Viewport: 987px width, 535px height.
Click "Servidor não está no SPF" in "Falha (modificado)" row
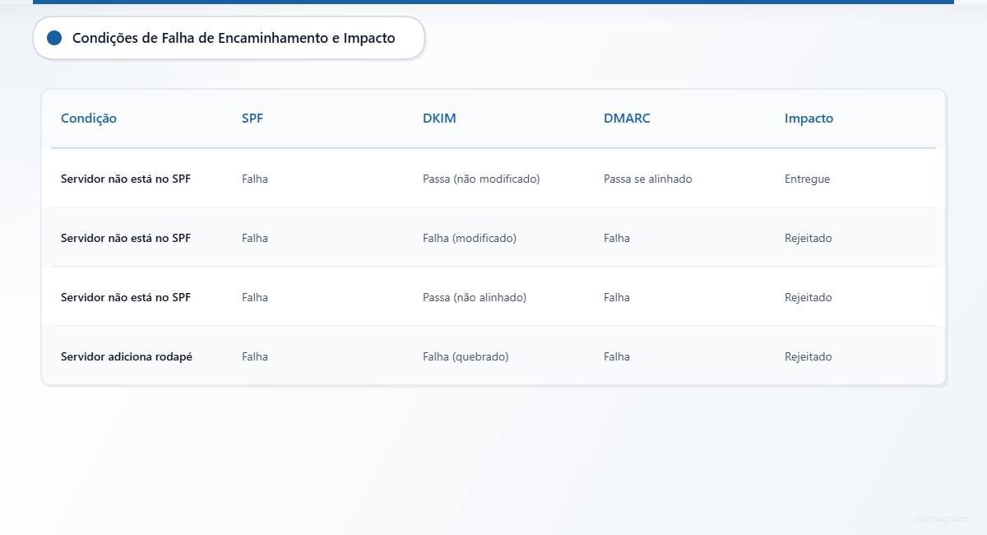(x=126, y=238)
